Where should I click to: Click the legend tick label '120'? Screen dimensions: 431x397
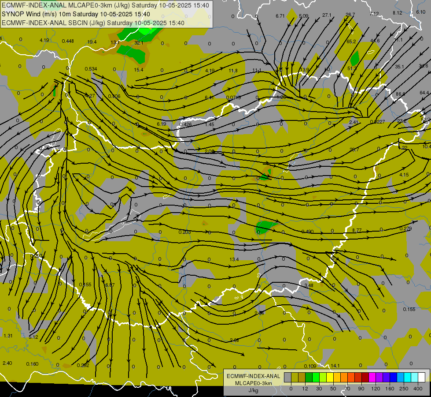pyautogui.click(x=376, y=389)
